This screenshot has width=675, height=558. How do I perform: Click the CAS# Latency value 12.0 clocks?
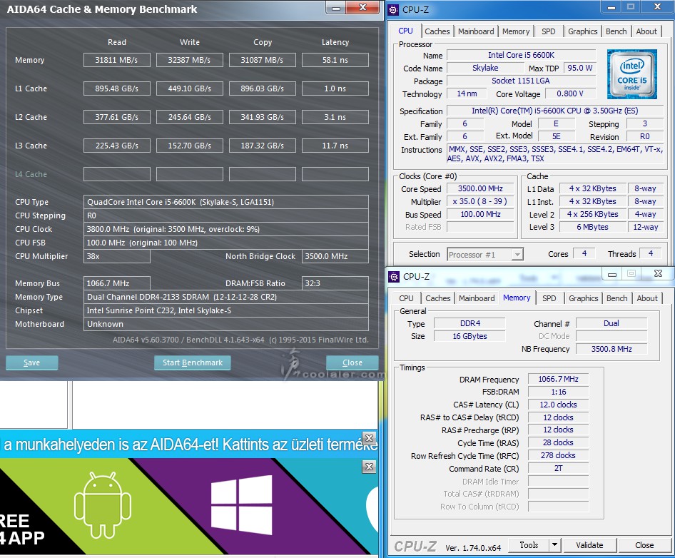(559, 405)
